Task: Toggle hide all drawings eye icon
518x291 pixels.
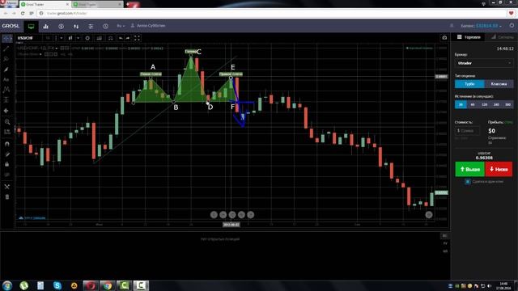Action: click(x=7, y=175)
